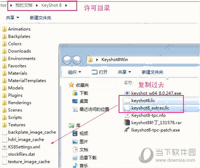The width and height of the screenshot is (200, 168).
Task: Select the KS8Settings.xml file icon
Action: [5, 147]
